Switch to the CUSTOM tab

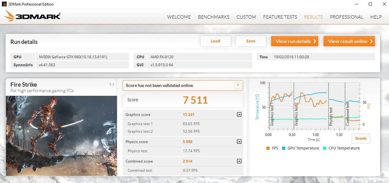coord(246,17)
